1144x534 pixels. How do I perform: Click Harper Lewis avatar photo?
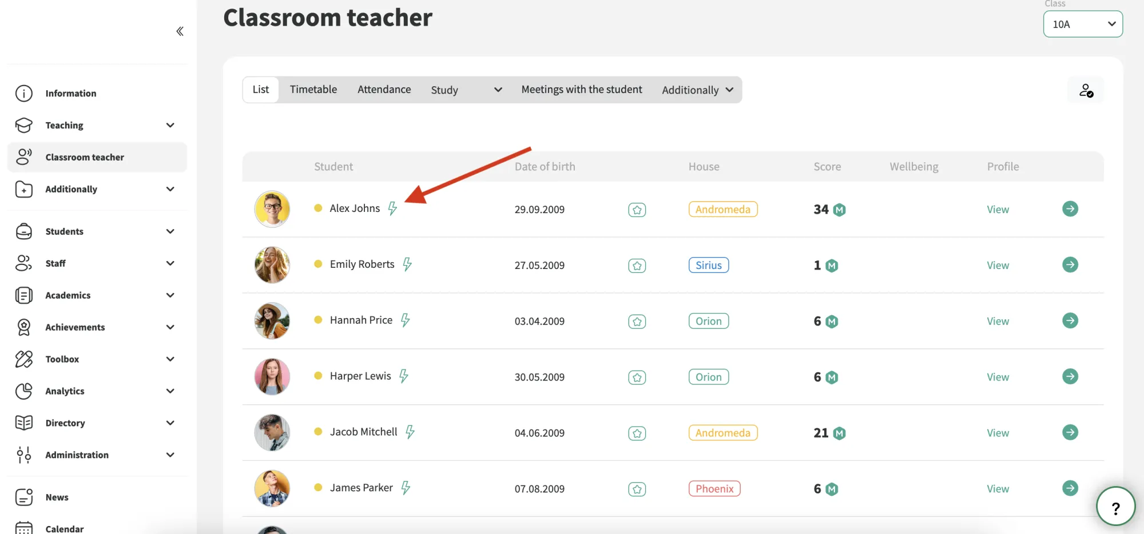coord(272,377)
